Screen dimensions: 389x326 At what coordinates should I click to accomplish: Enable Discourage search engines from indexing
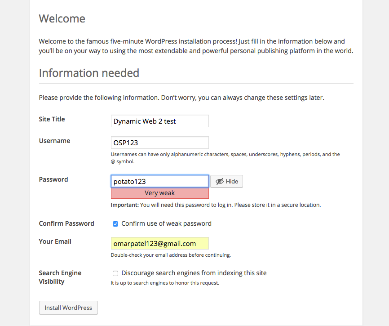tap(115, 273)
